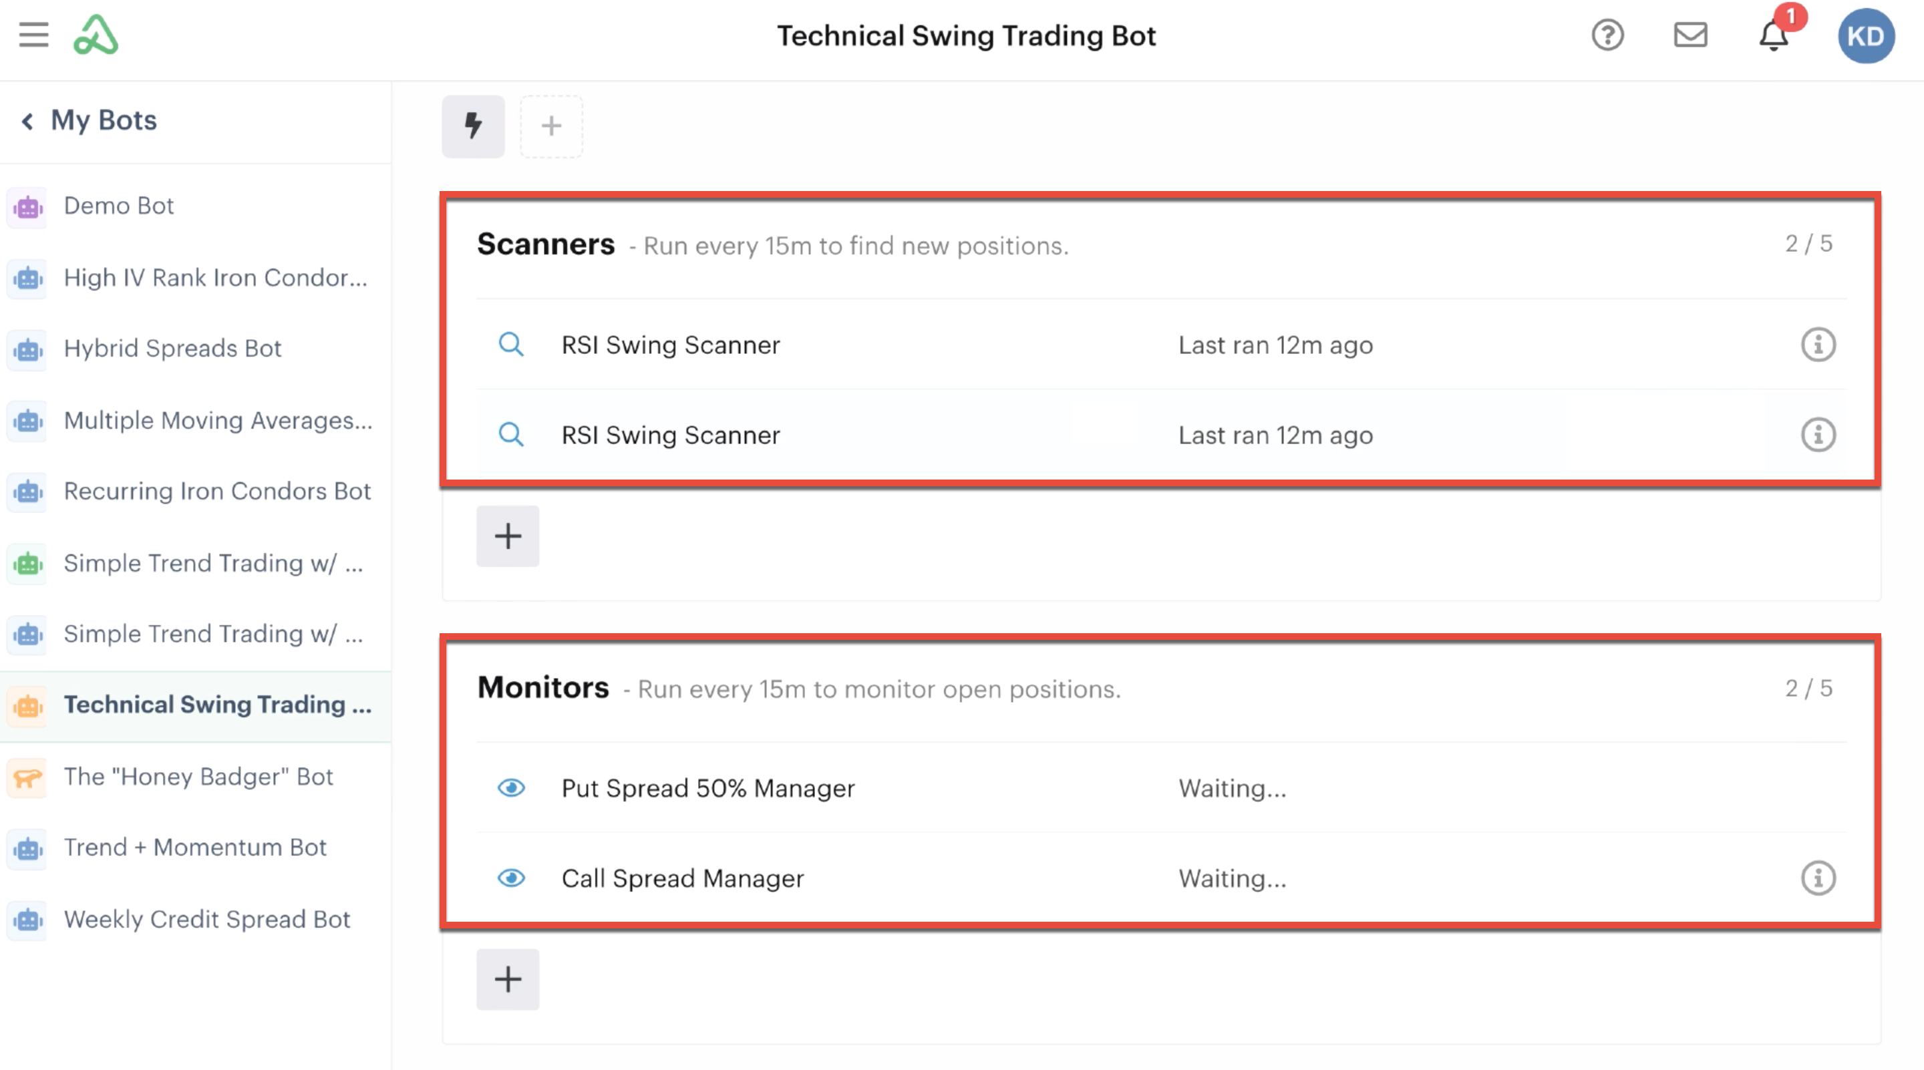This screenshot has height=1070, width=1924.
Task: Open the help question mark icon
Action: (1607, 35)
